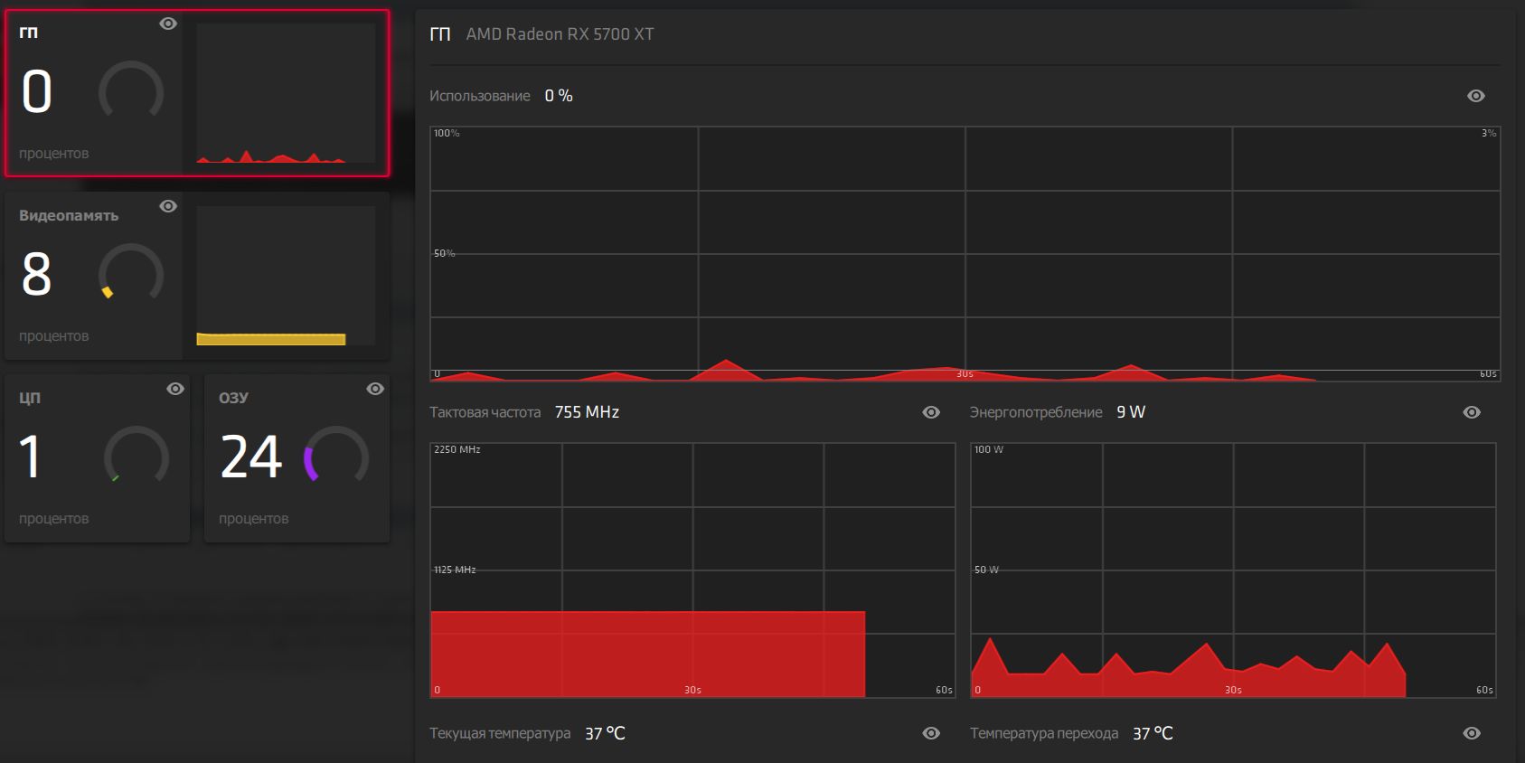The image size is (1525, 763).
Task: Toggle visibility of Энергопотребление metric
Action: (1472, 412)
